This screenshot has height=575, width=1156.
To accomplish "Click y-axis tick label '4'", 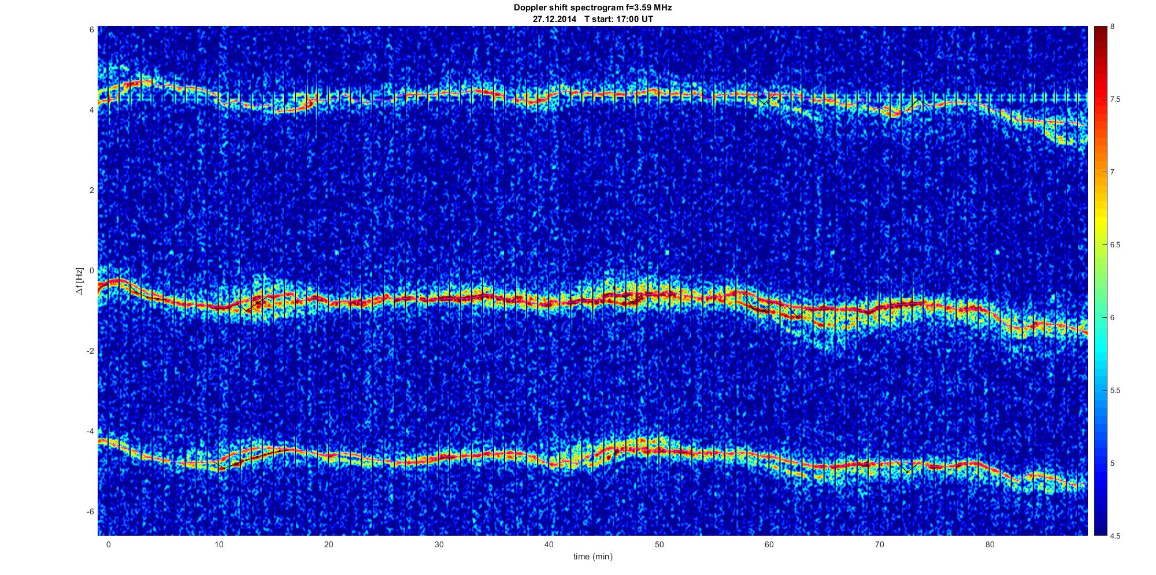I will (x=91, y=110).
